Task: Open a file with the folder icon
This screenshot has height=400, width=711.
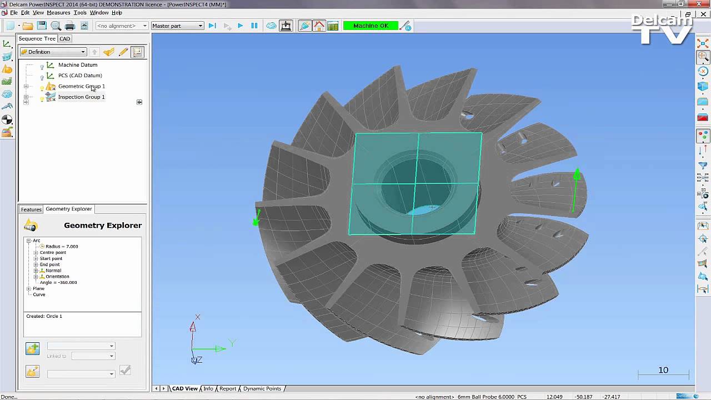Action: coord(27,26)
